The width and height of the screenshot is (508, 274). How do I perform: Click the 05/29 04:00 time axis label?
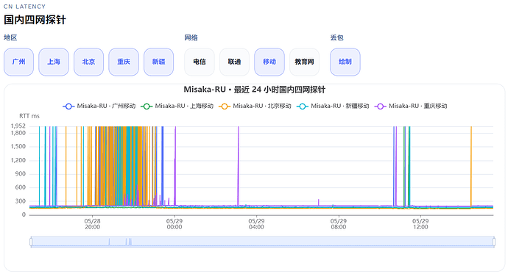(256, 224)
